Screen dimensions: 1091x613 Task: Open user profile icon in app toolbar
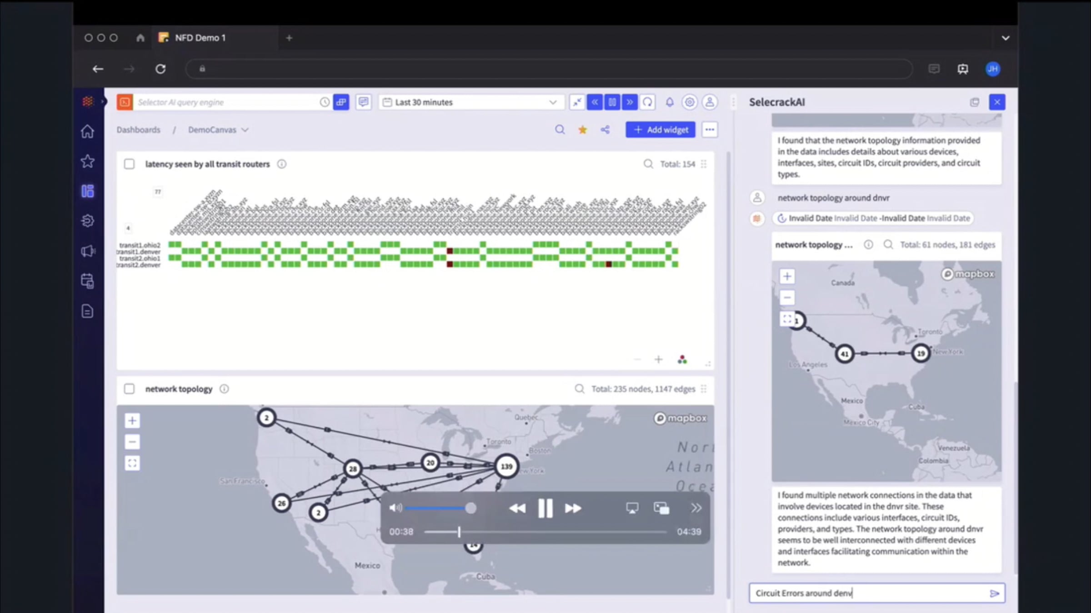[710, 102]
